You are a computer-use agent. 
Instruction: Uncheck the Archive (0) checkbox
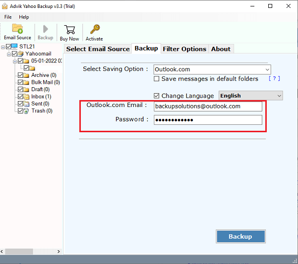[x=20, y=75]
